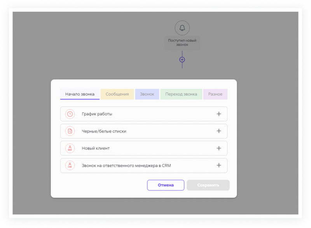
Task: Go to the Переход звонка tab
Action: (x=181, y=94)
